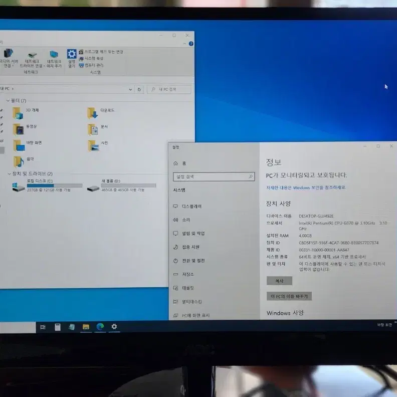397x397 pixels.
Task: Expand the address bar history dropdown
Action: tap(130, 89)
